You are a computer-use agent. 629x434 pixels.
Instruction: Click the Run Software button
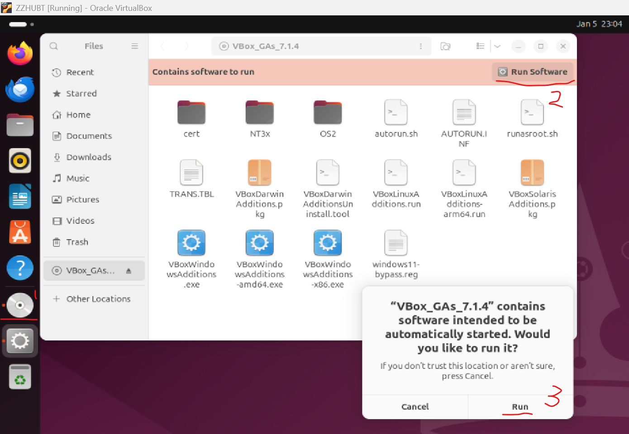(533, 72)
